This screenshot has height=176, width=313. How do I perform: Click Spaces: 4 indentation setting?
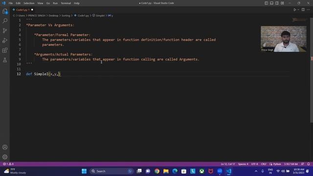[x=243, y=164]
